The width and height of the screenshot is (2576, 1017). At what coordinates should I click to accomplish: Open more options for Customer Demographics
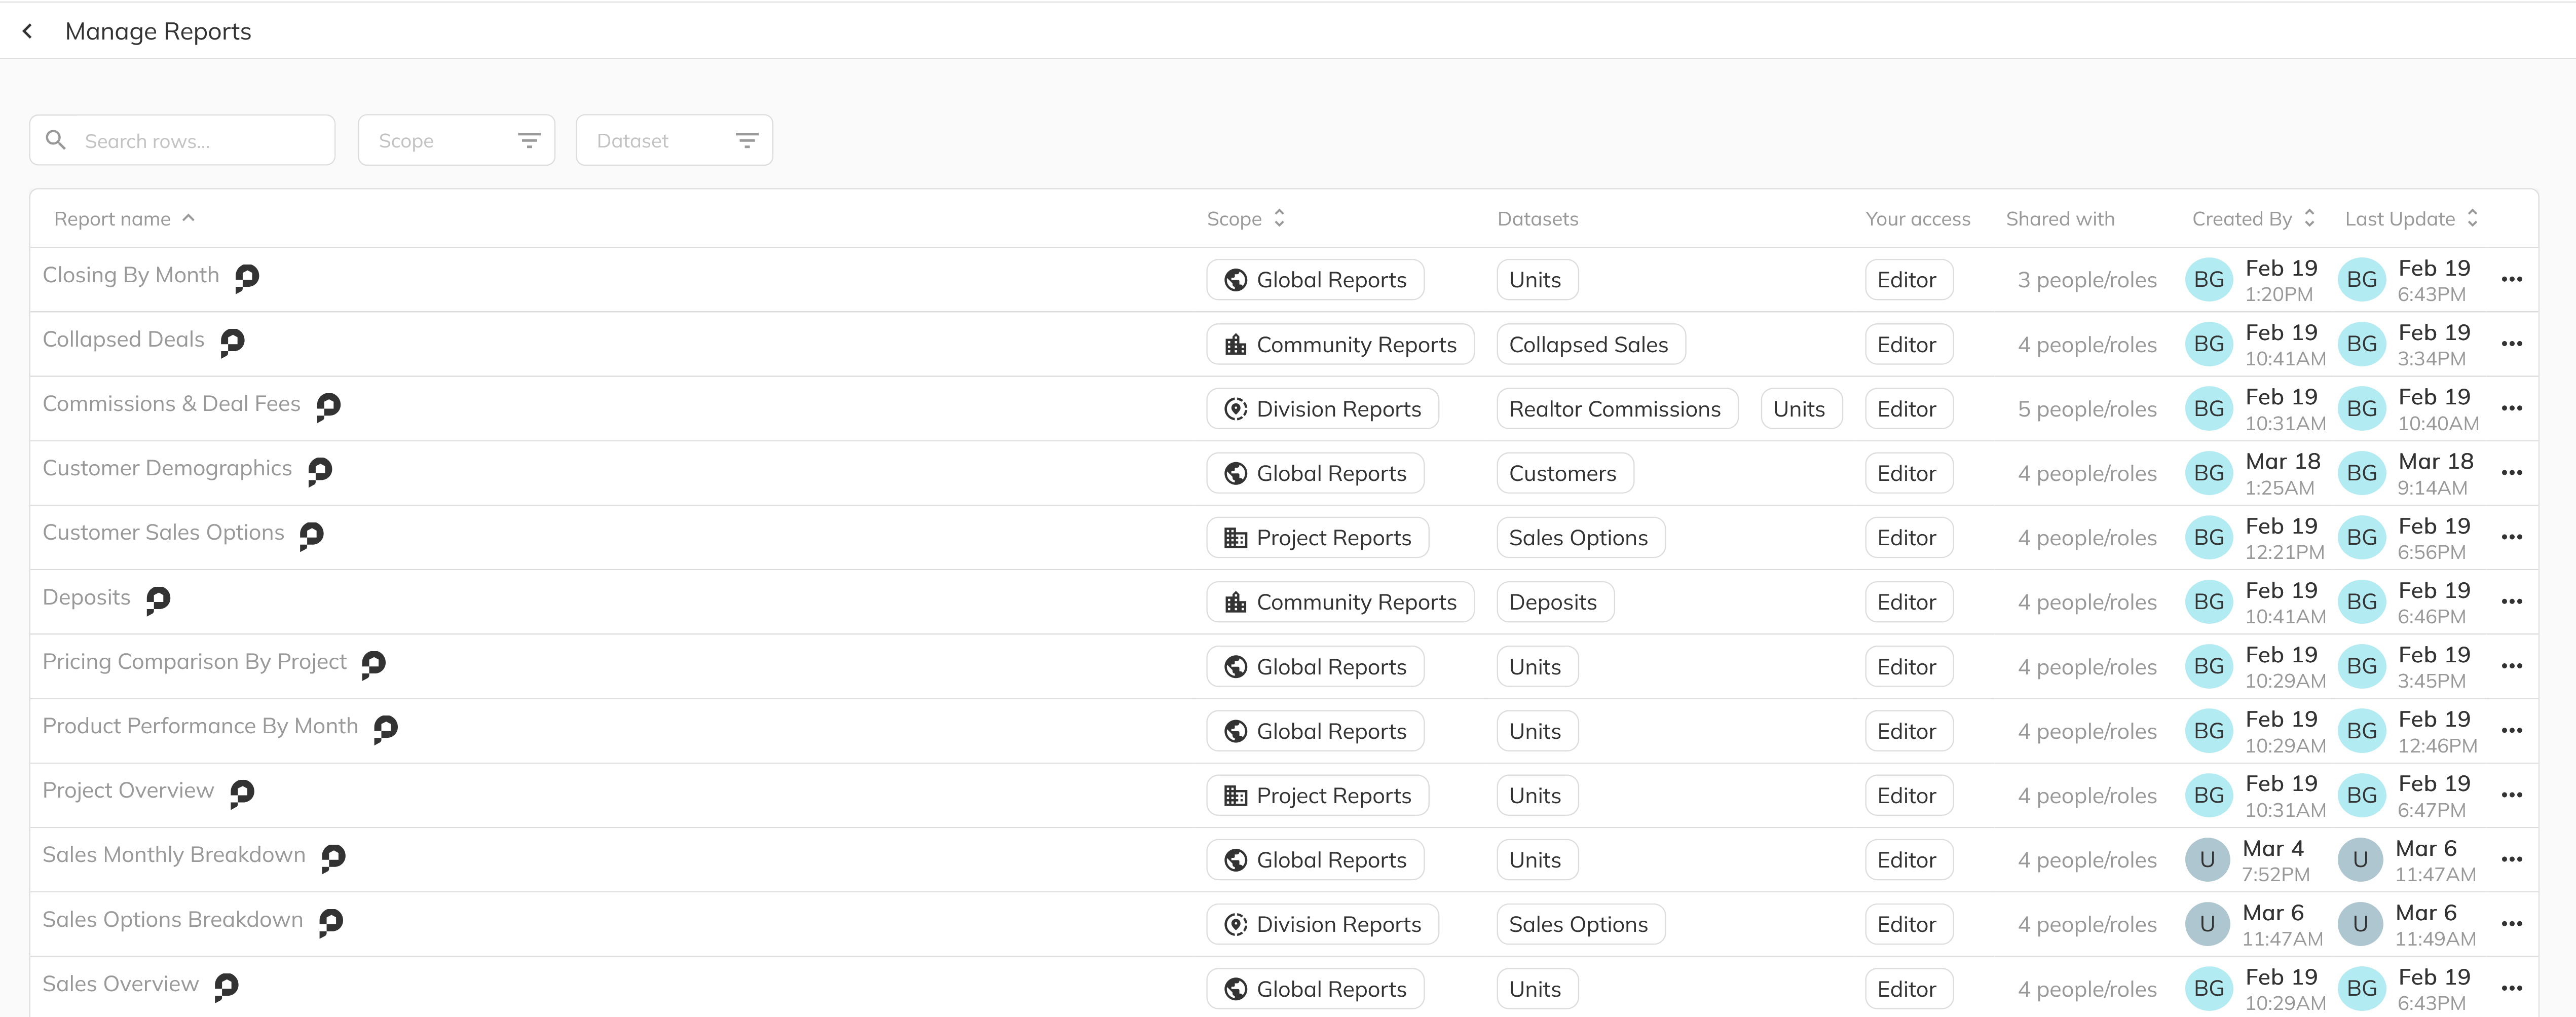[2511, 473]
